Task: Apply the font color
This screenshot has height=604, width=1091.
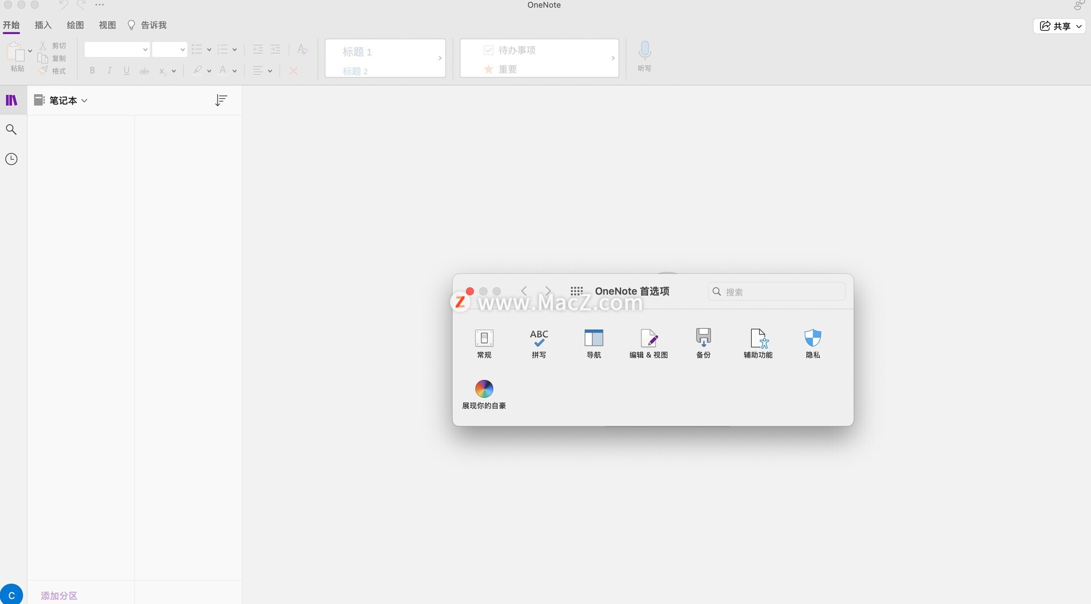Action: [x=223, y=70]
